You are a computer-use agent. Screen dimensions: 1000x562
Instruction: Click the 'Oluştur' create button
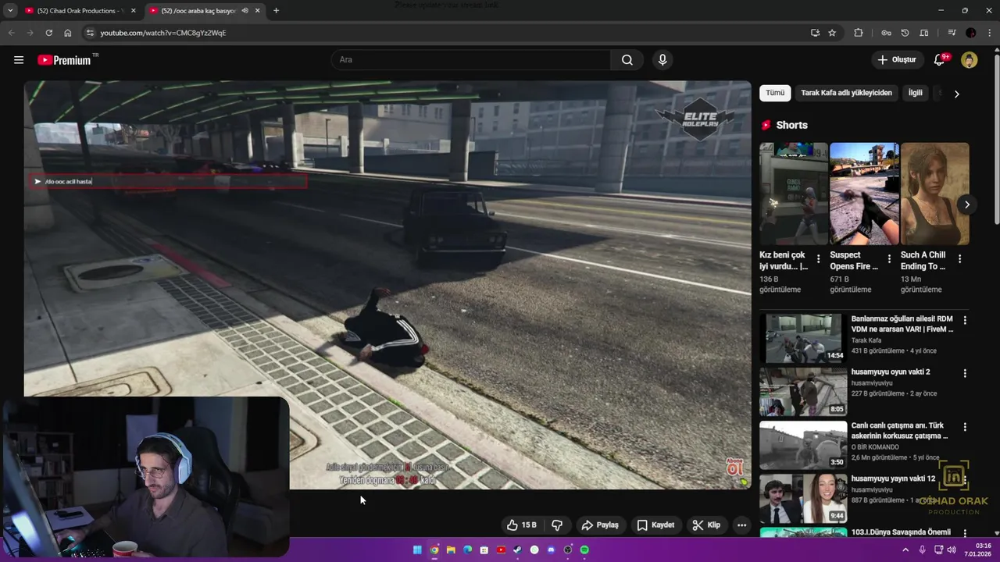coord(897,60)
